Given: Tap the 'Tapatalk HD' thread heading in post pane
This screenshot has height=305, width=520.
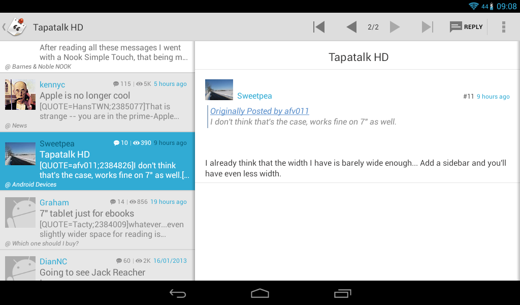Looking at the screenshot, I should click(x=359, y=57).
